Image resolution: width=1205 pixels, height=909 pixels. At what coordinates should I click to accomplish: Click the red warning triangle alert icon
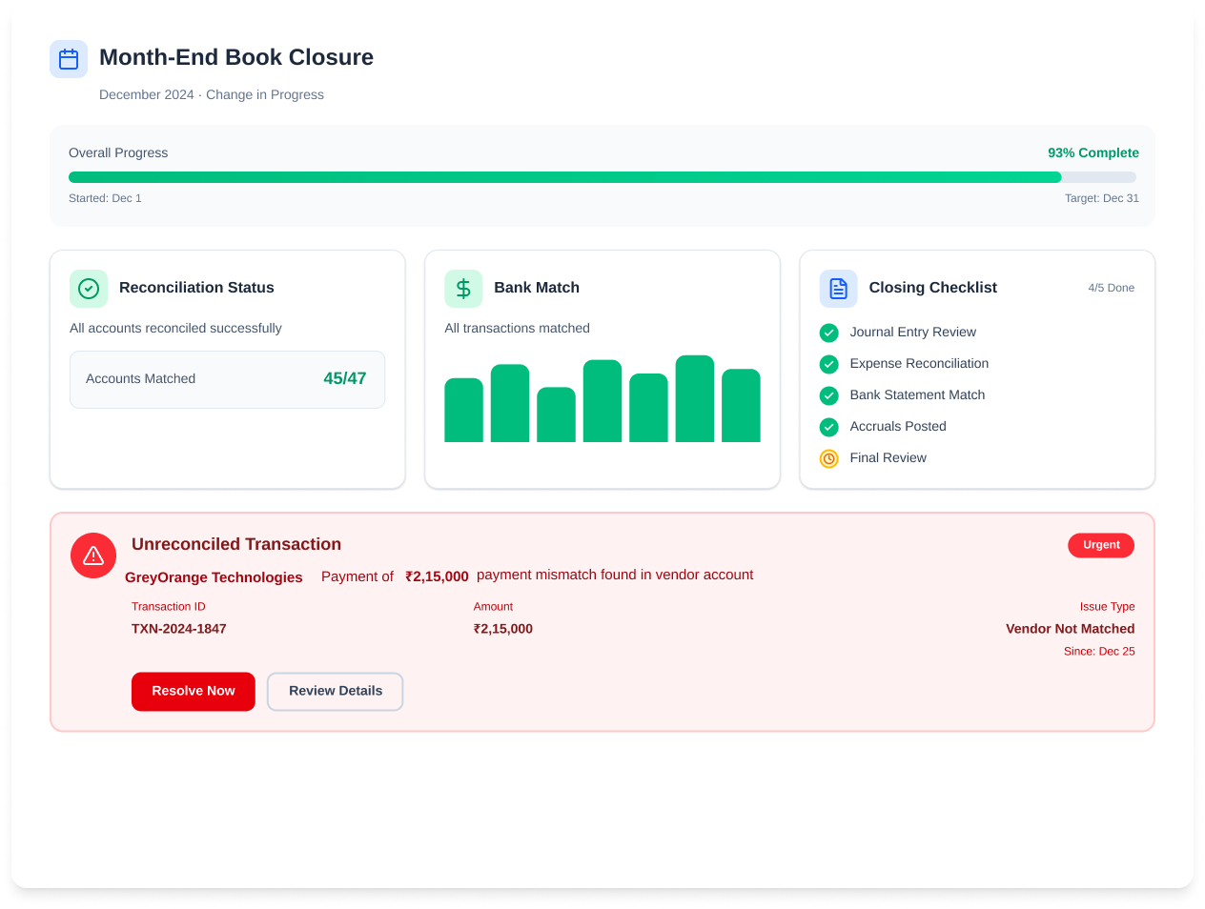pyautogui.click(x=93, y=555)
